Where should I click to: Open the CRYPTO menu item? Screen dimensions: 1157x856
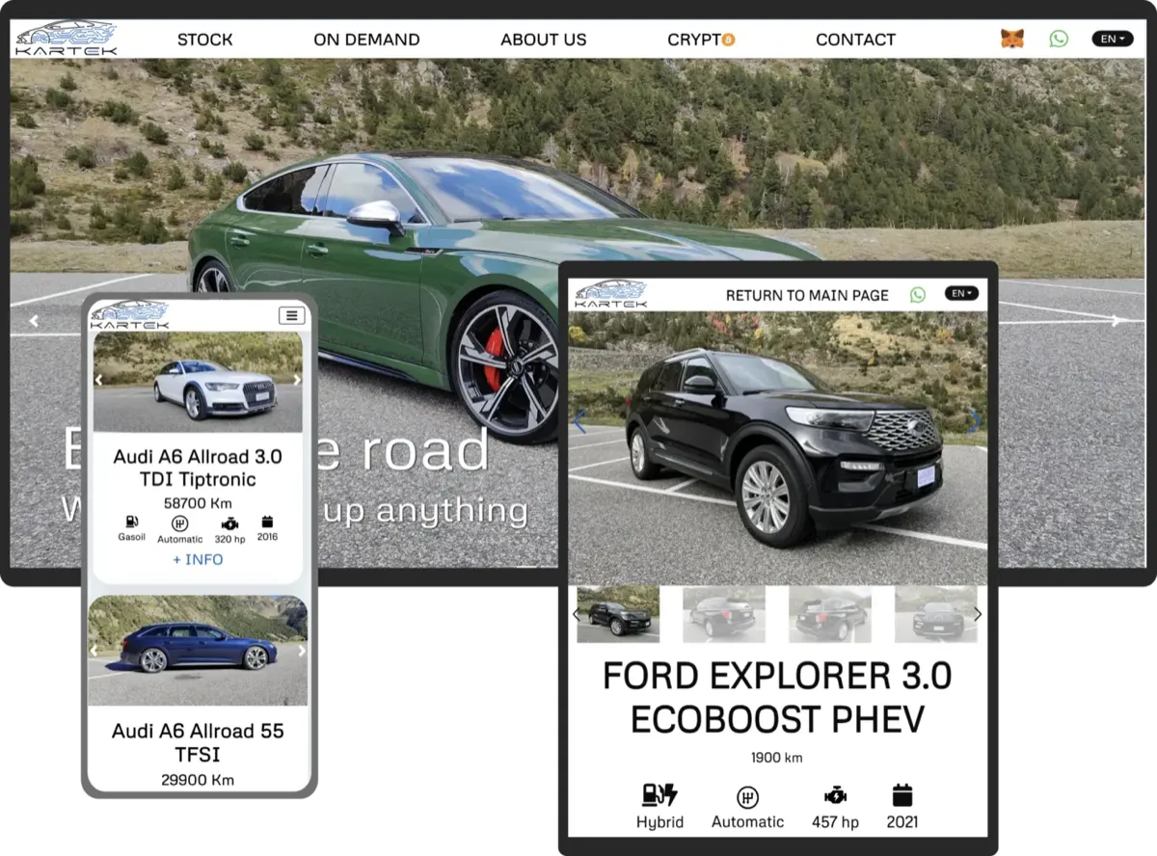point(701,40)
